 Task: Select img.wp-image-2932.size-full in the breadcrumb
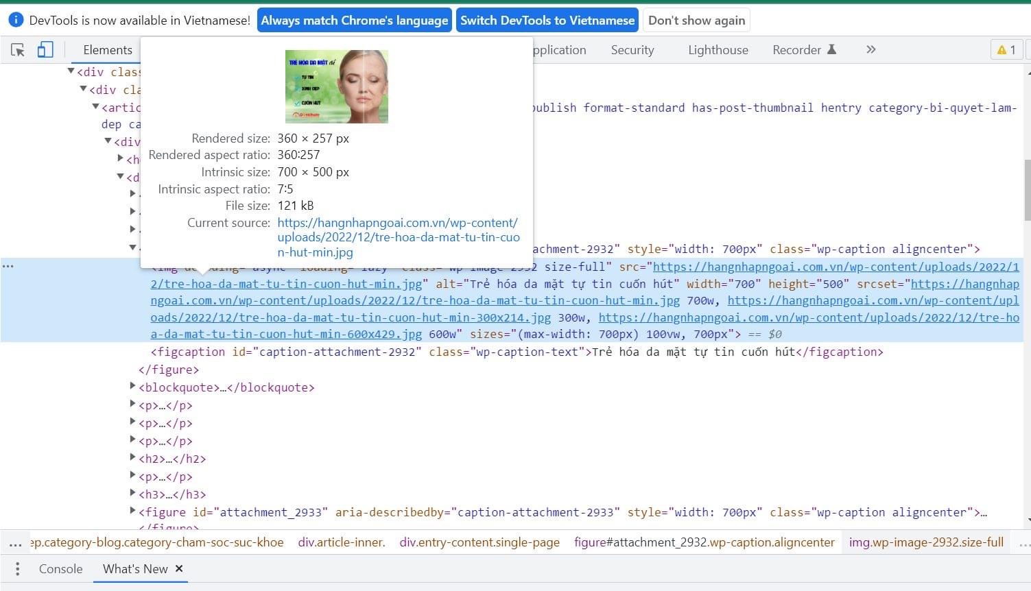pos(926,542)
